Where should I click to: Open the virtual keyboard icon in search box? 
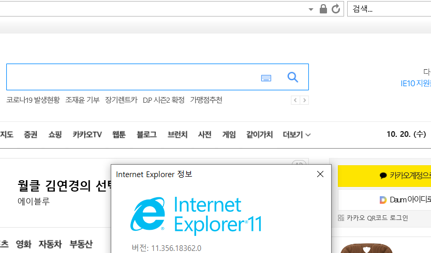coord(266,78)
